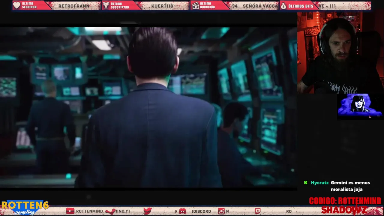Click the Hycratz username in chat
384x216 pixels.
click(x=320, y=183)
